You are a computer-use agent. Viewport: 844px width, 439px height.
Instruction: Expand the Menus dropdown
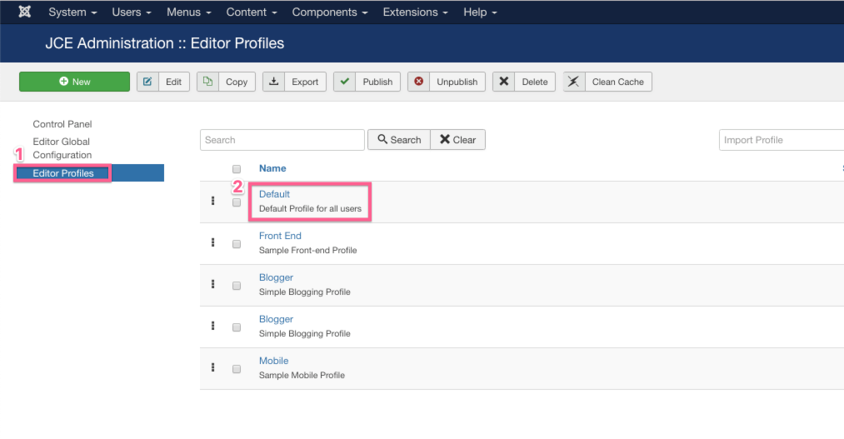tap(189, 12)
